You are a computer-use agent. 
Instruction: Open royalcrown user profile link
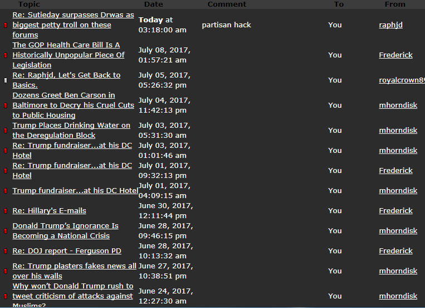[401, 80]
